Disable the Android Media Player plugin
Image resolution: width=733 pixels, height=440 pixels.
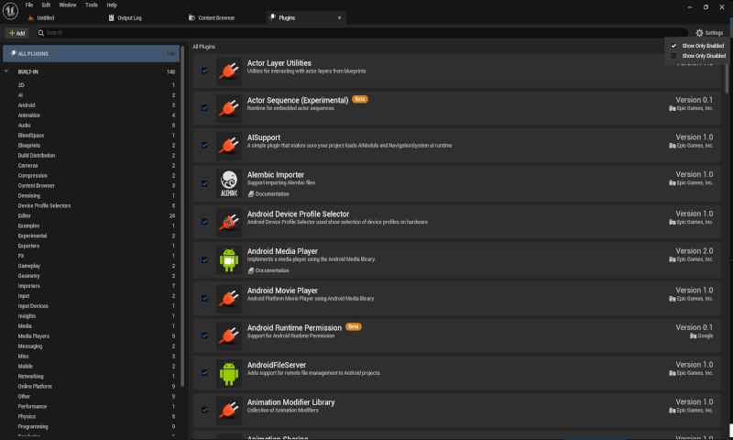204,260
